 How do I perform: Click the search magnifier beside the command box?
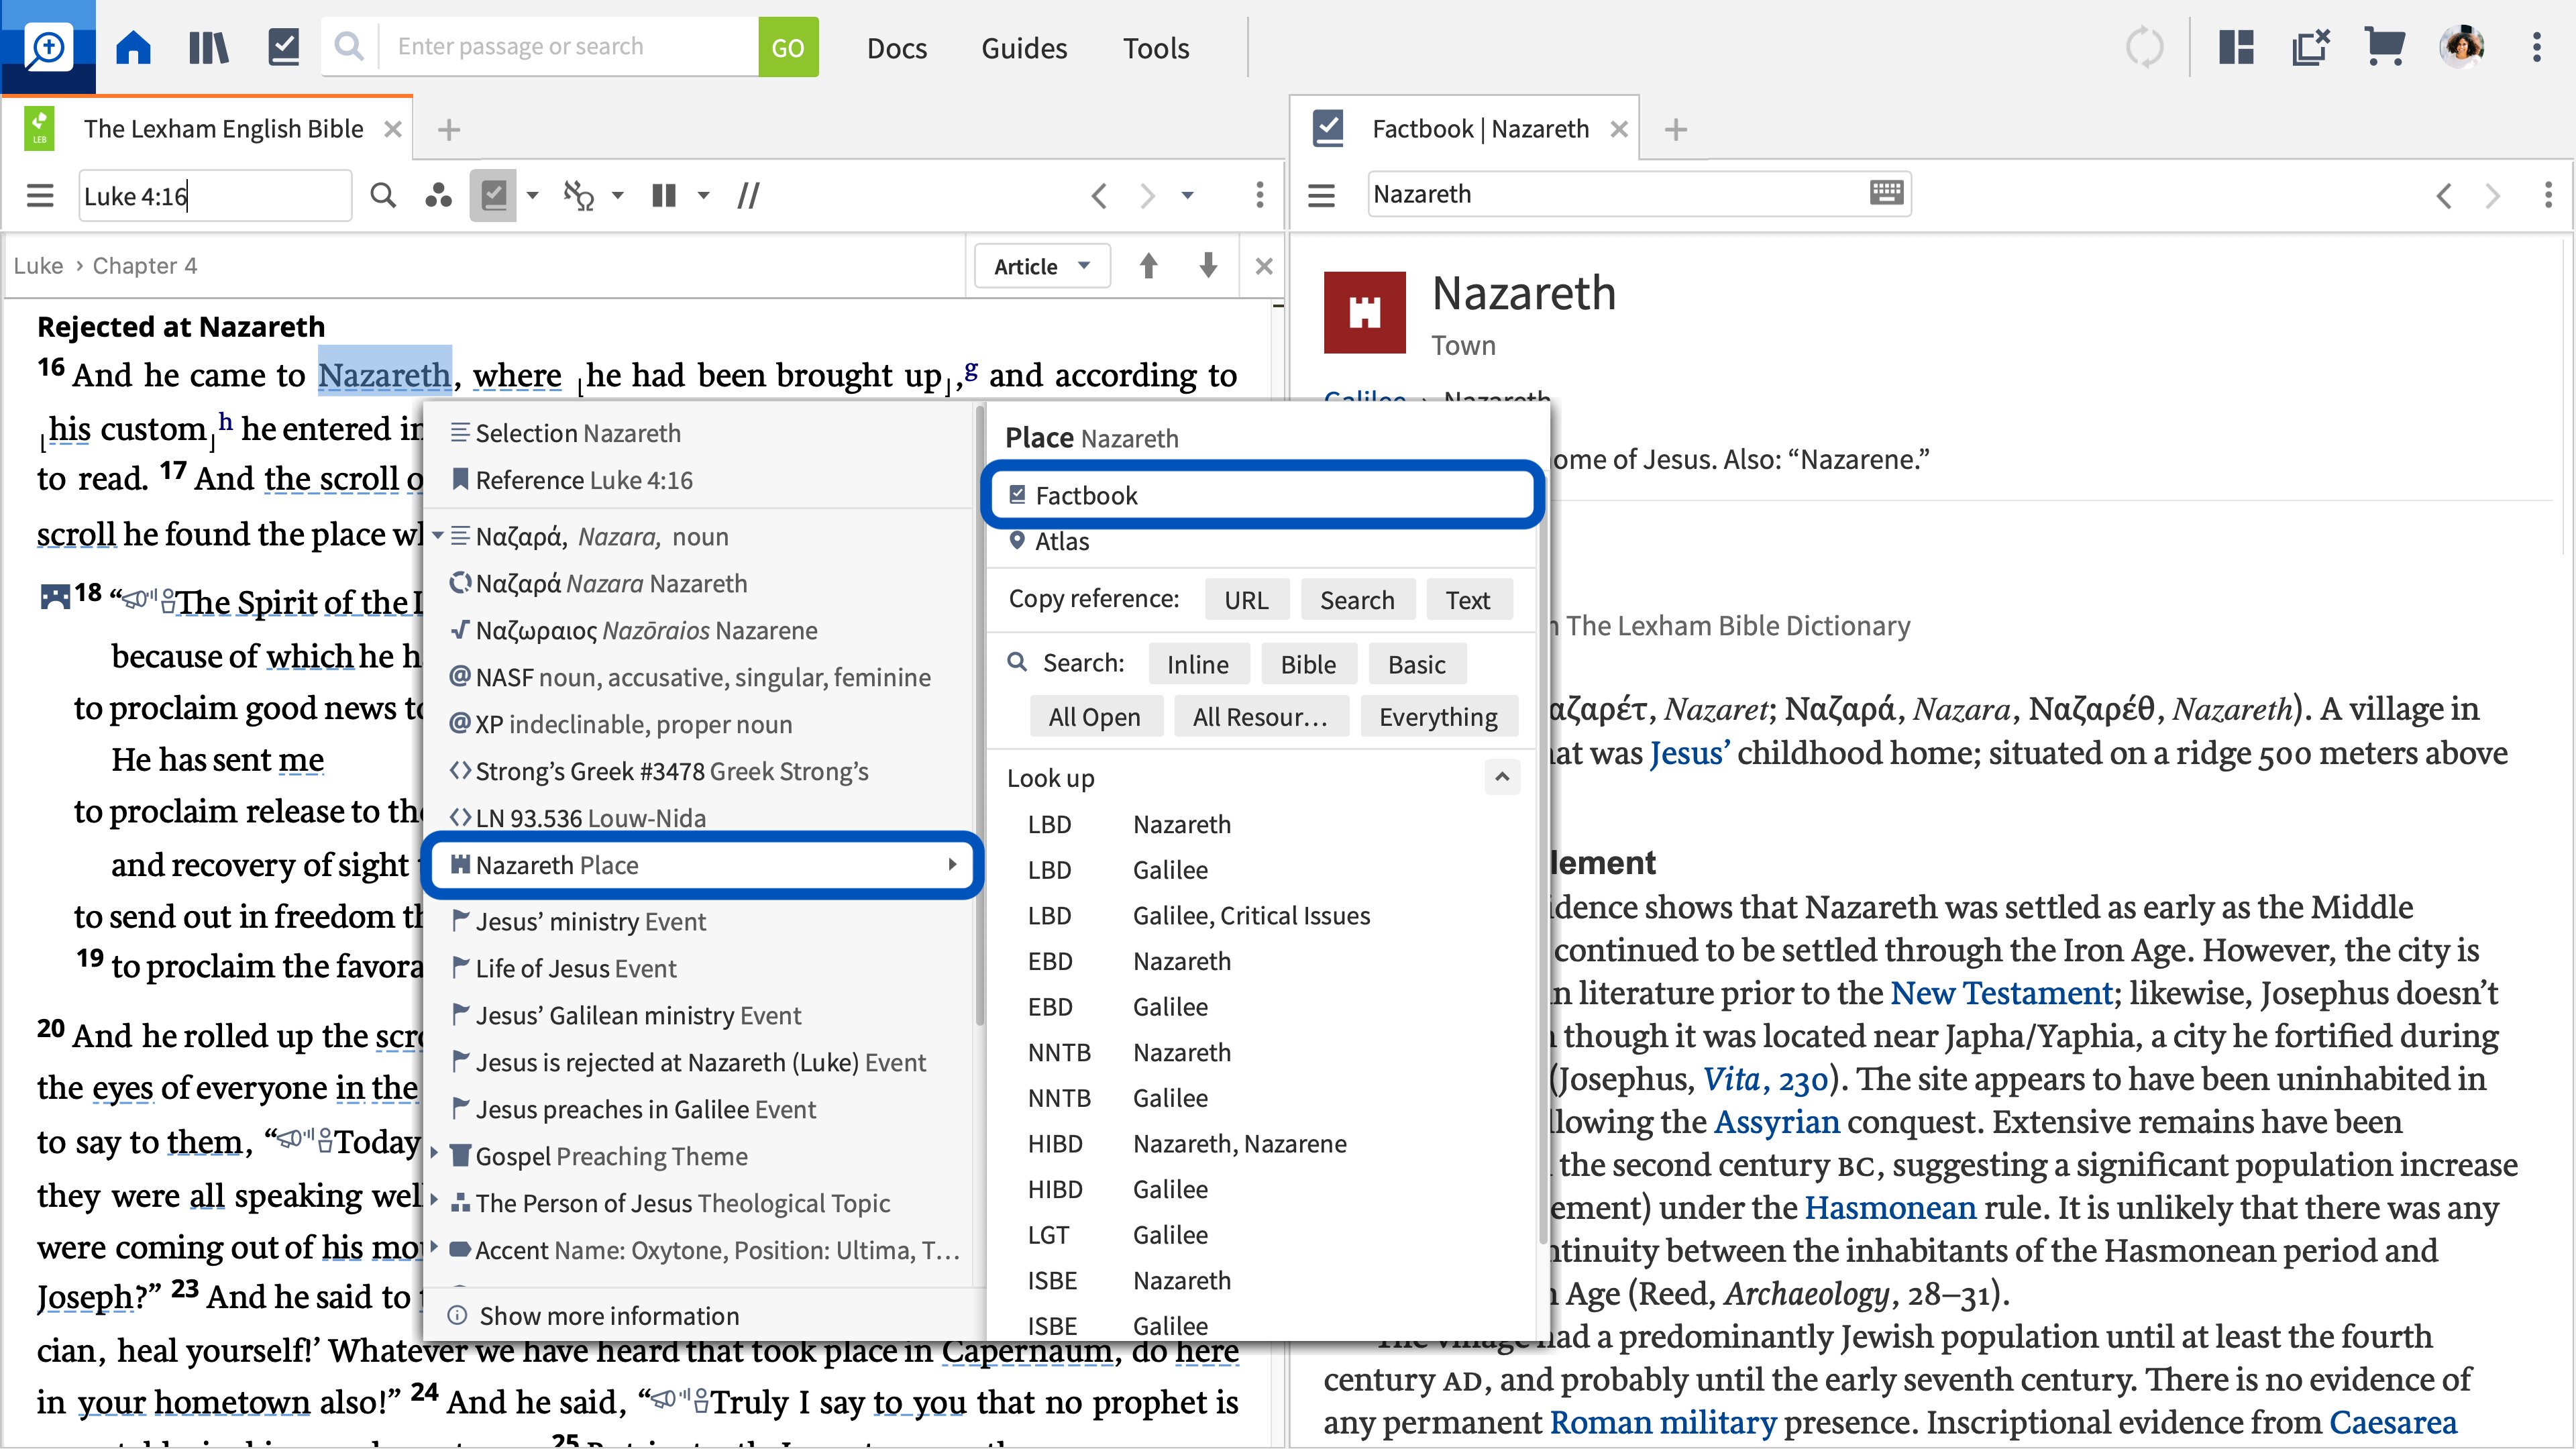tap(349, 47)
